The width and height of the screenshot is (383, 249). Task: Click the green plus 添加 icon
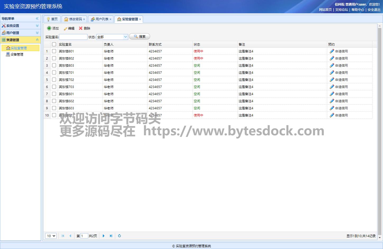point(49,28)
